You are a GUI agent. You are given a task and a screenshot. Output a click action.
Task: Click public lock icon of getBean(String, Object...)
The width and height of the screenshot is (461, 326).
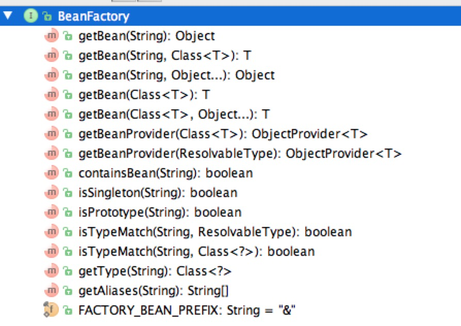click(68, 75)
